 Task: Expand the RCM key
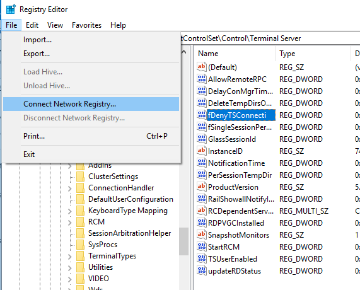coord(70,223)
